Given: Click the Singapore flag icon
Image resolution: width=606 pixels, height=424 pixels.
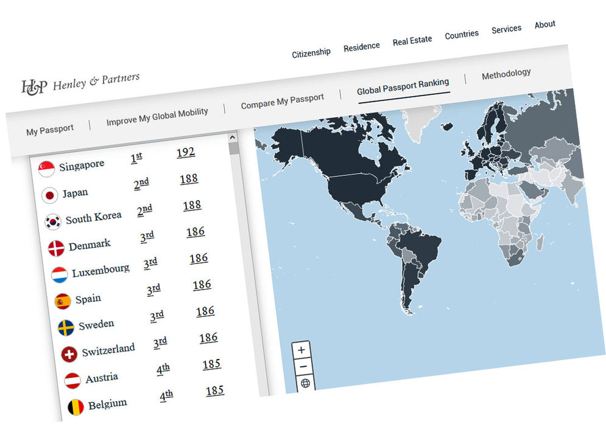Looking at the screenshot, I should (46, 169).
